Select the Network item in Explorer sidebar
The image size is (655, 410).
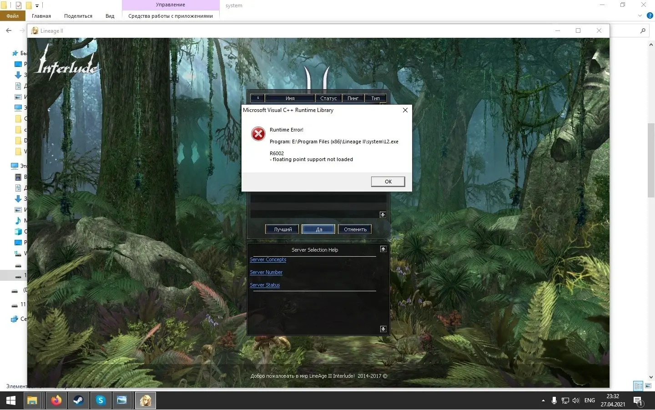[x=15, y=319]
